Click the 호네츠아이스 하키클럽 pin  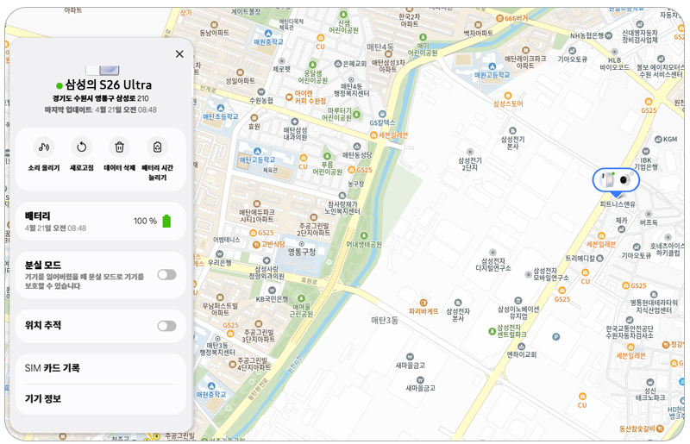(668, 238)
